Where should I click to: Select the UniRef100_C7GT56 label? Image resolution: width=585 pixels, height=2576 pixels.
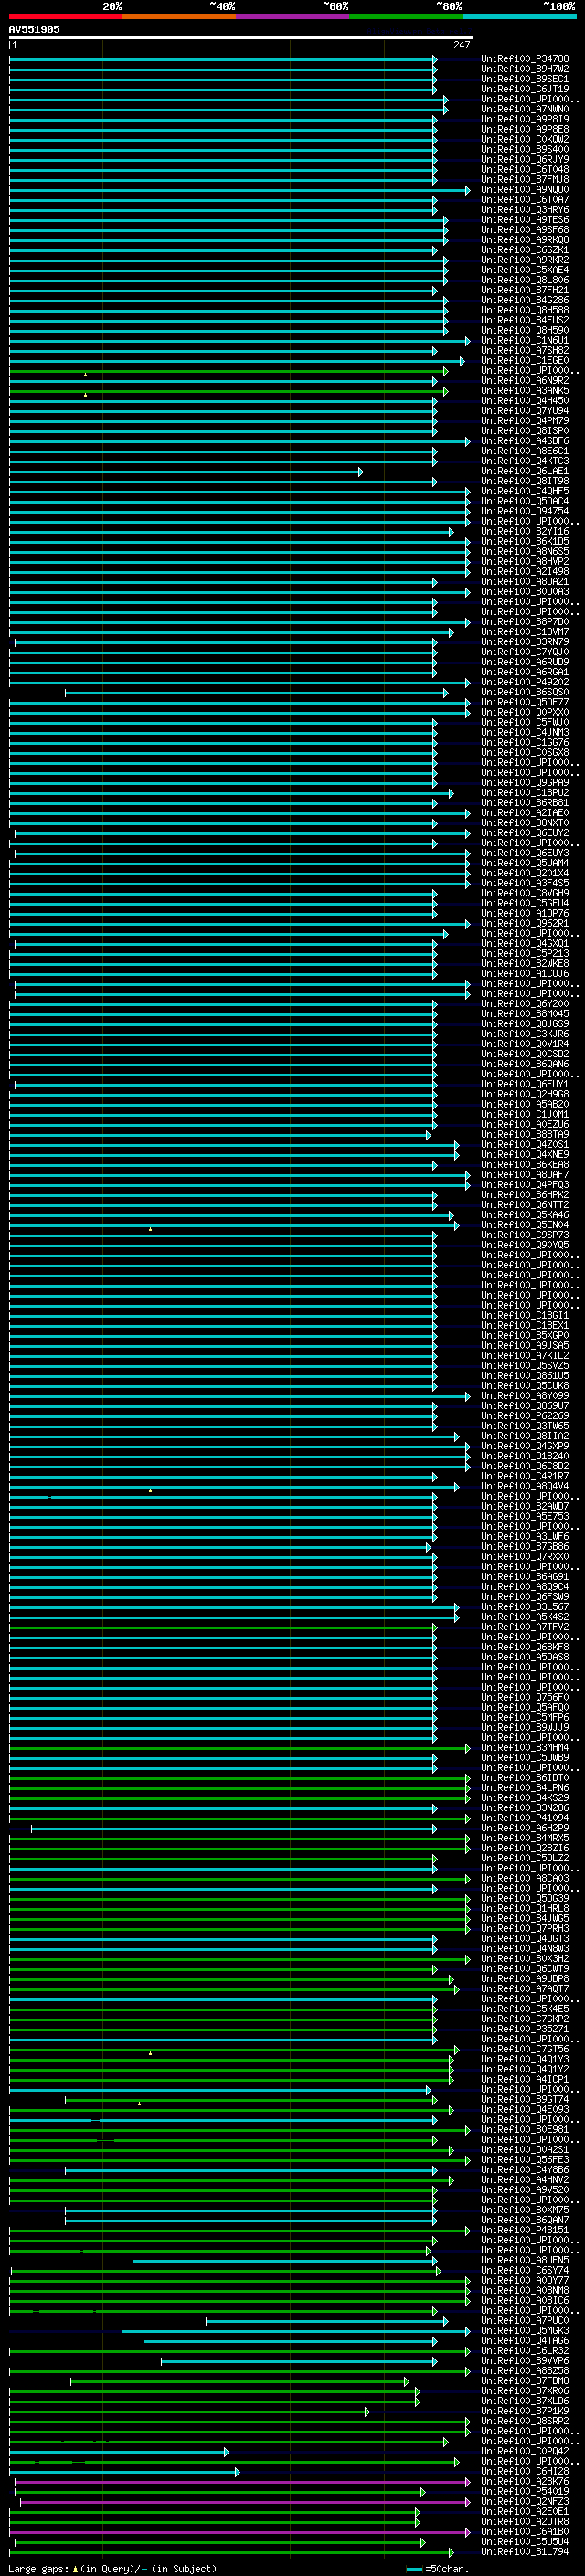pos(525,2049)
